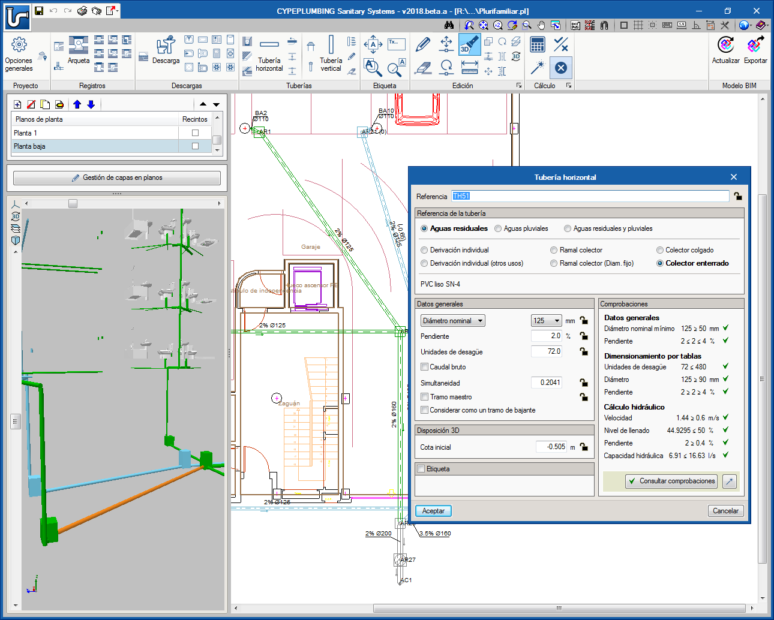Click Exportar BIM model icon
774x620 pixels.
tap(755, 50)
